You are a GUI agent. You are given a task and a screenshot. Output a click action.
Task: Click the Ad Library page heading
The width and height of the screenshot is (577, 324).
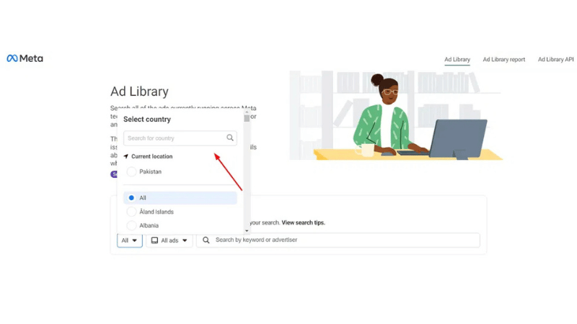click(139, 91)
